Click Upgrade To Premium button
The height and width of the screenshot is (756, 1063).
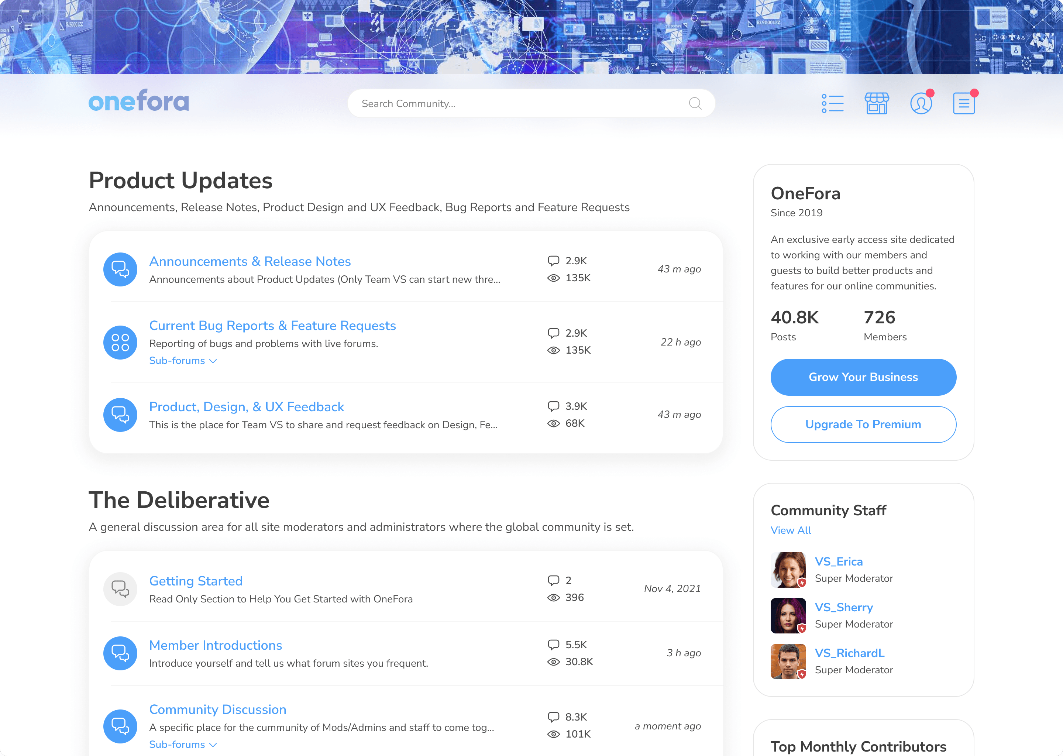coord(863,425)
